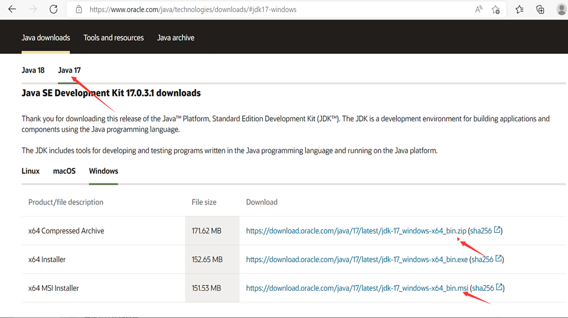Screen dimensions: 568x318
Task: Open the Read aloud icon in address bar
Action: point(478,9)
